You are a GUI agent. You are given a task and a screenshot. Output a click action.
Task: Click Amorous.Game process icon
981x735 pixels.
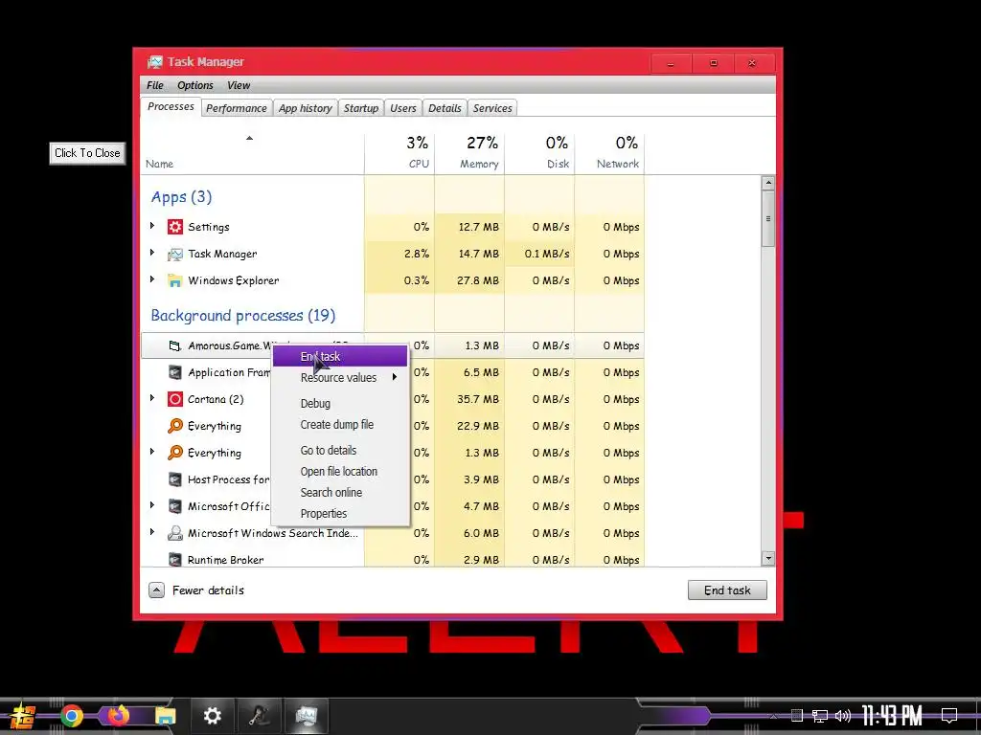click(175, 345)
